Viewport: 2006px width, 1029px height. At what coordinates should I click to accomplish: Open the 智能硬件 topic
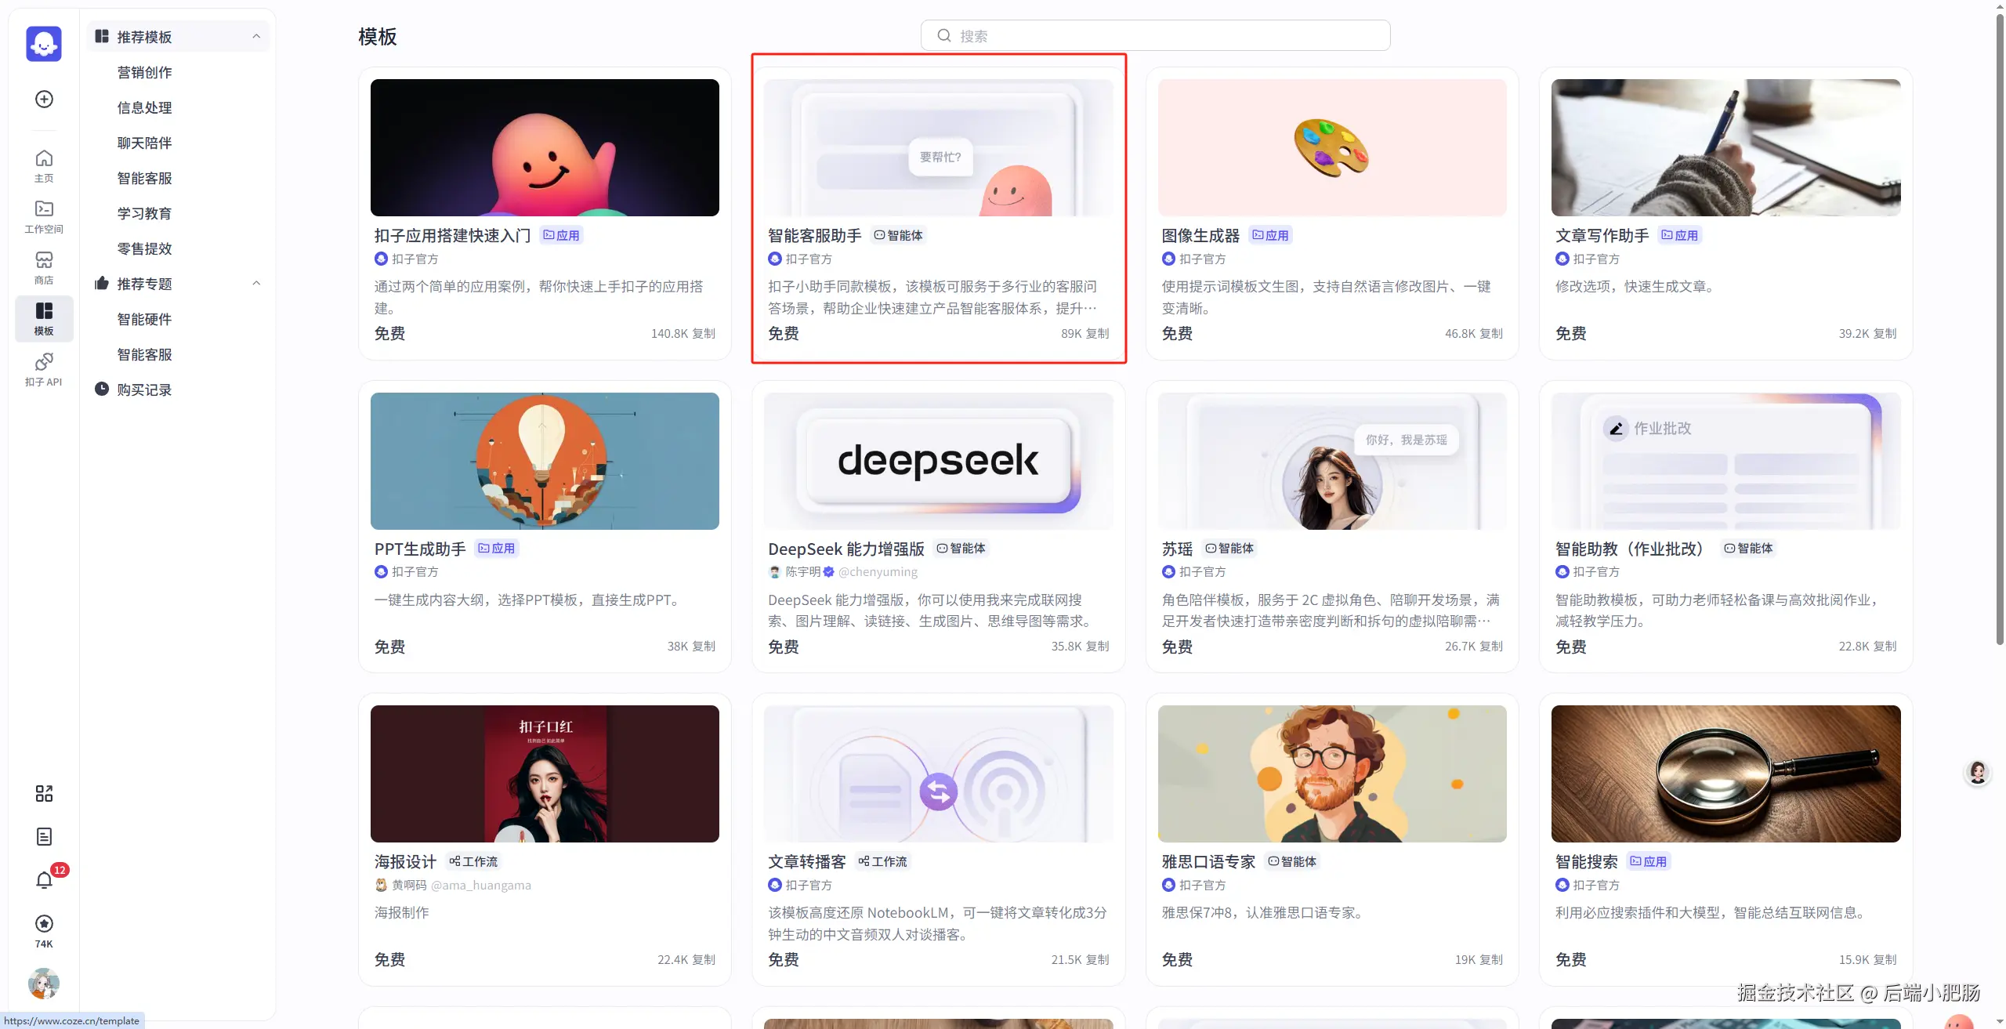point(144,319)
